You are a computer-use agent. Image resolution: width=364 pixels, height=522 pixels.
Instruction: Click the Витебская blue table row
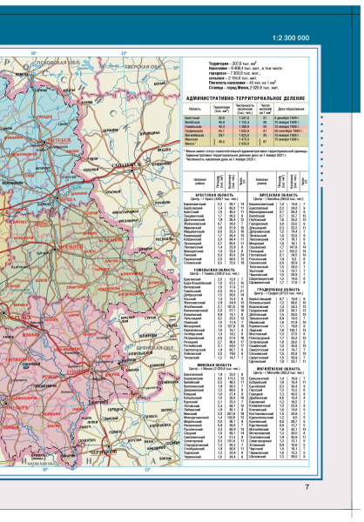click(x=246, y=123)
